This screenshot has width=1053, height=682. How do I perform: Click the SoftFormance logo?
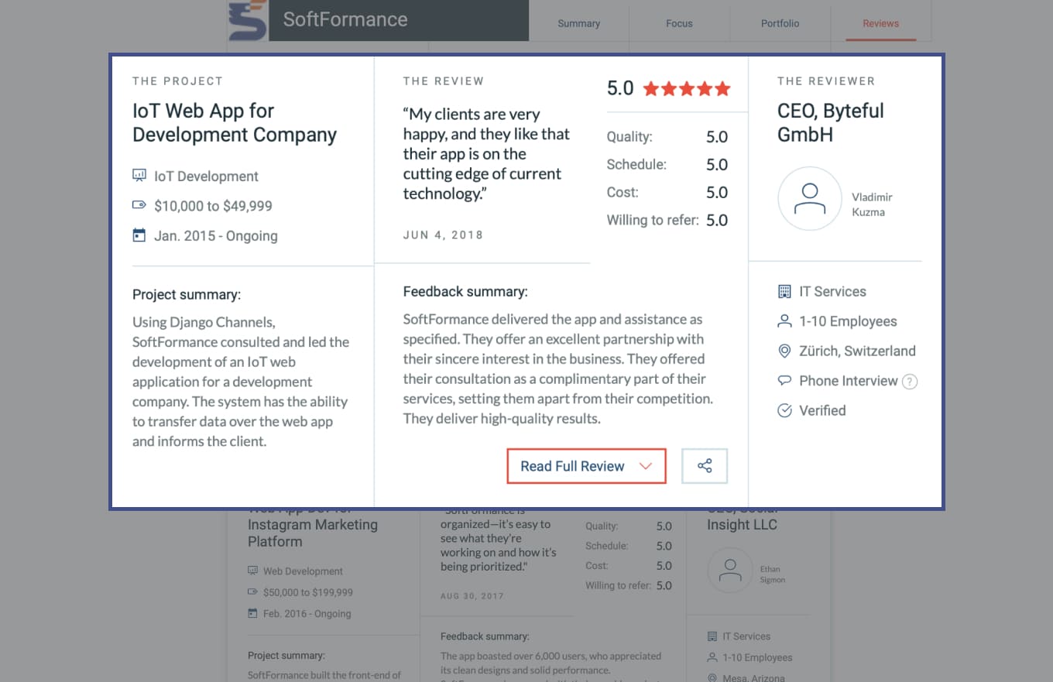coord(248,20)
